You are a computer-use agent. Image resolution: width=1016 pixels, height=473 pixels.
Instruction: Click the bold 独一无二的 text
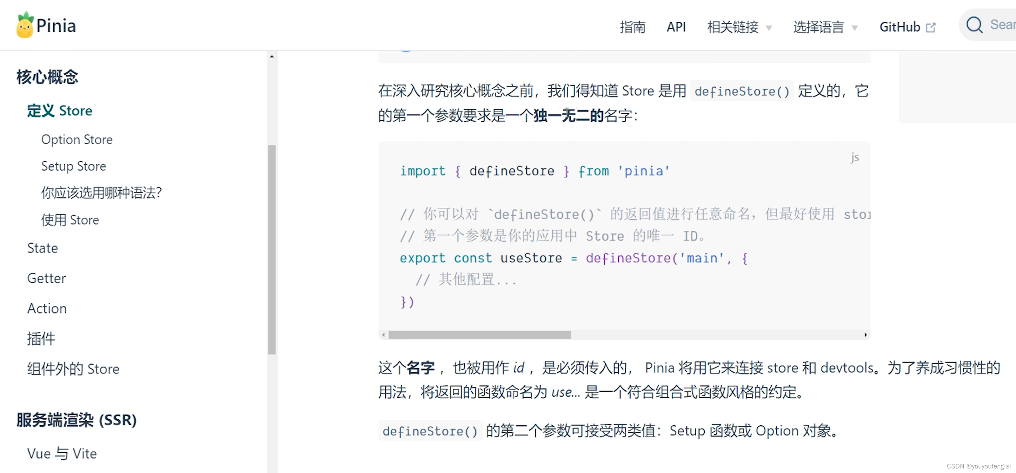[x=568, y=115]
